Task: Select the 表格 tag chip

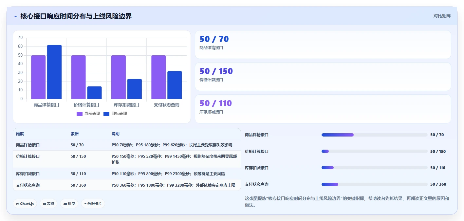Action: click(x=48, y=204)
